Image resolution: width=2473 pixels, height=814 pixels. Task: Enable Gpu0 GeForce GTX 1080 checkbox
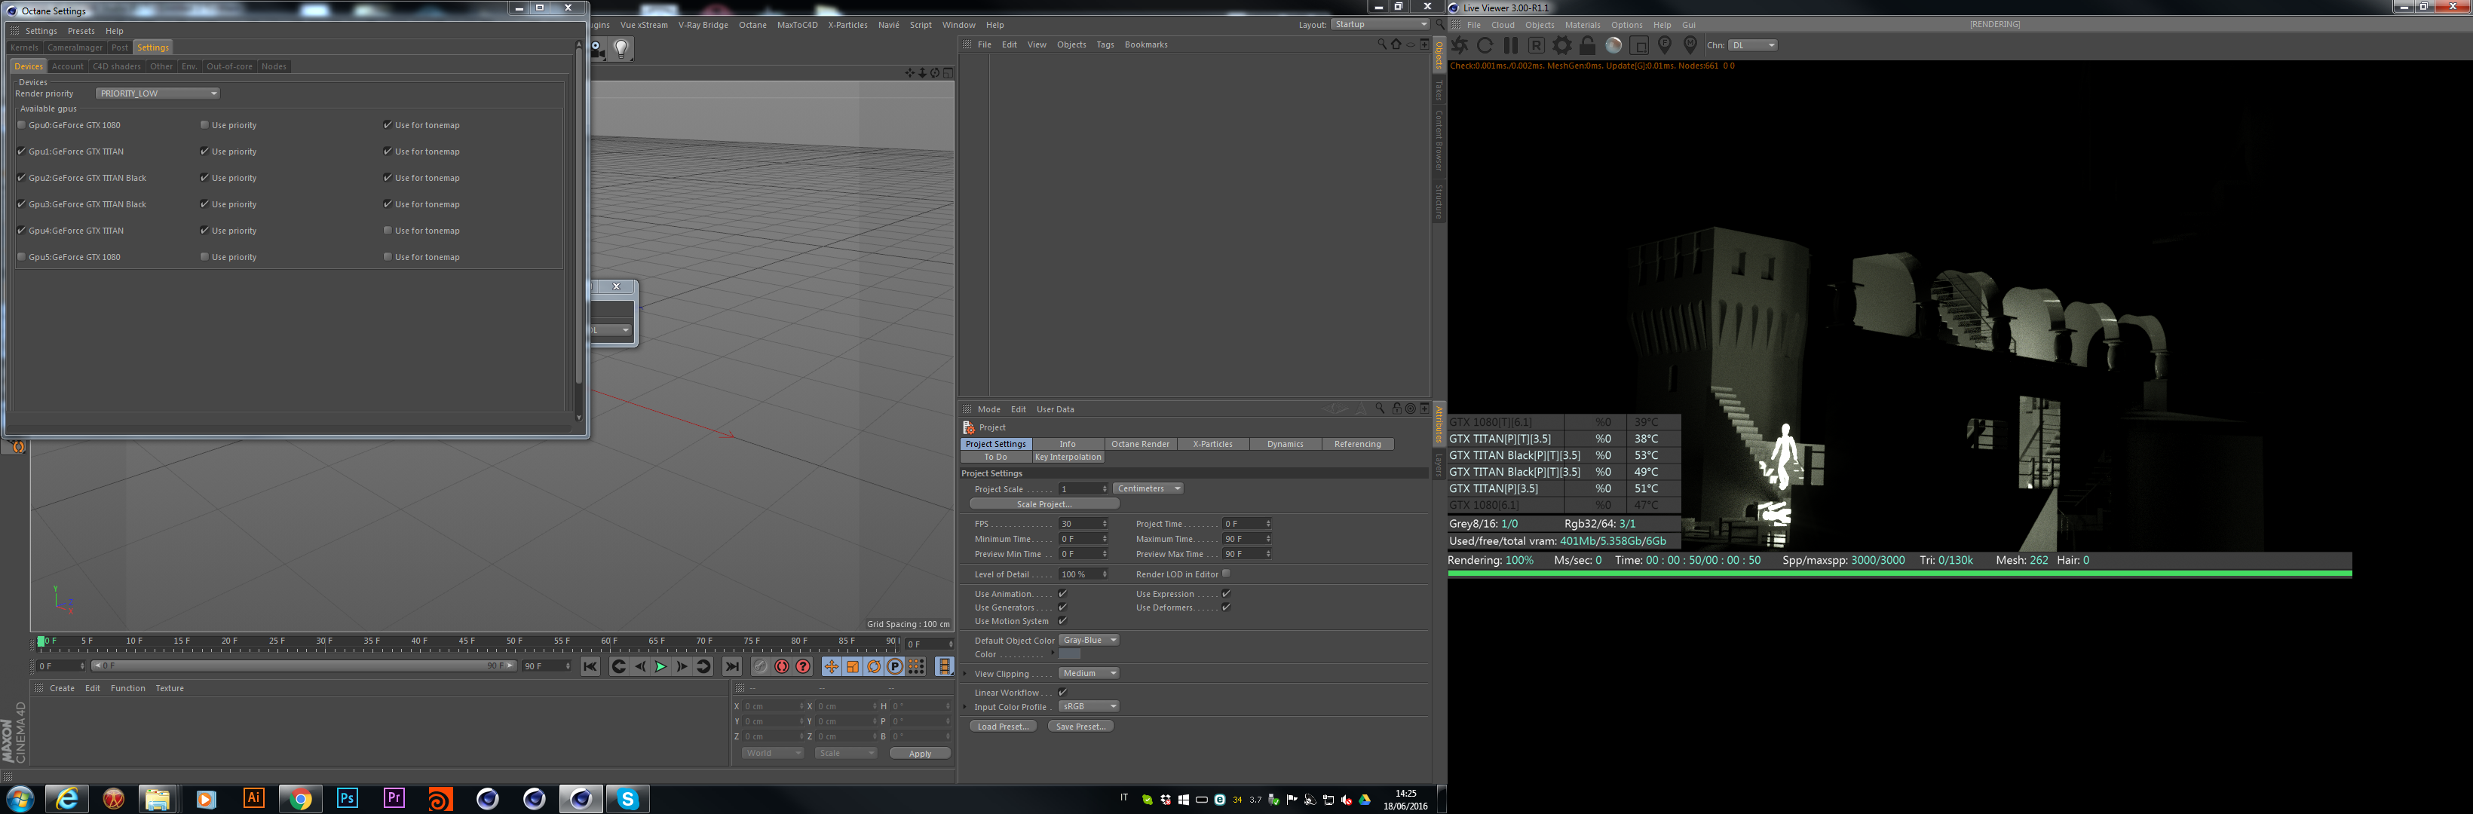click(22, 125)
